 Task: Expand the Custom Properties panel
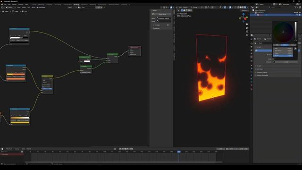(x=262, y=76)
